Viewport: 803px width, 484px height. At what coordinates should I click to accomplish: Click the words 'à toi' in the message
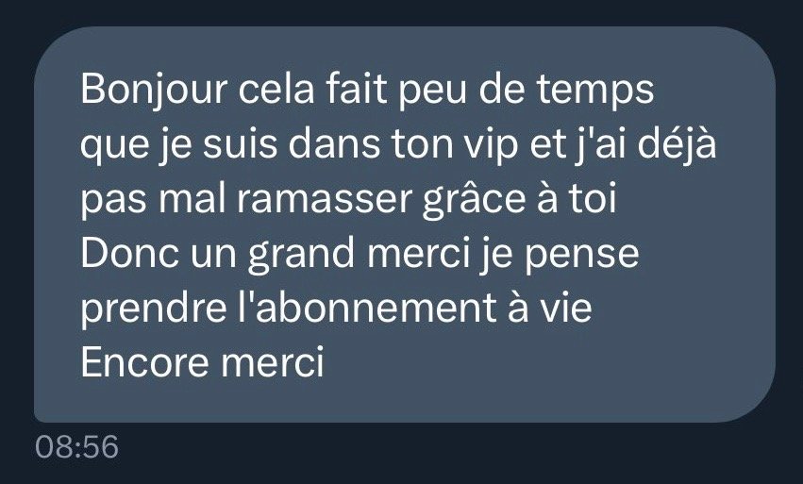coord(577,199)
